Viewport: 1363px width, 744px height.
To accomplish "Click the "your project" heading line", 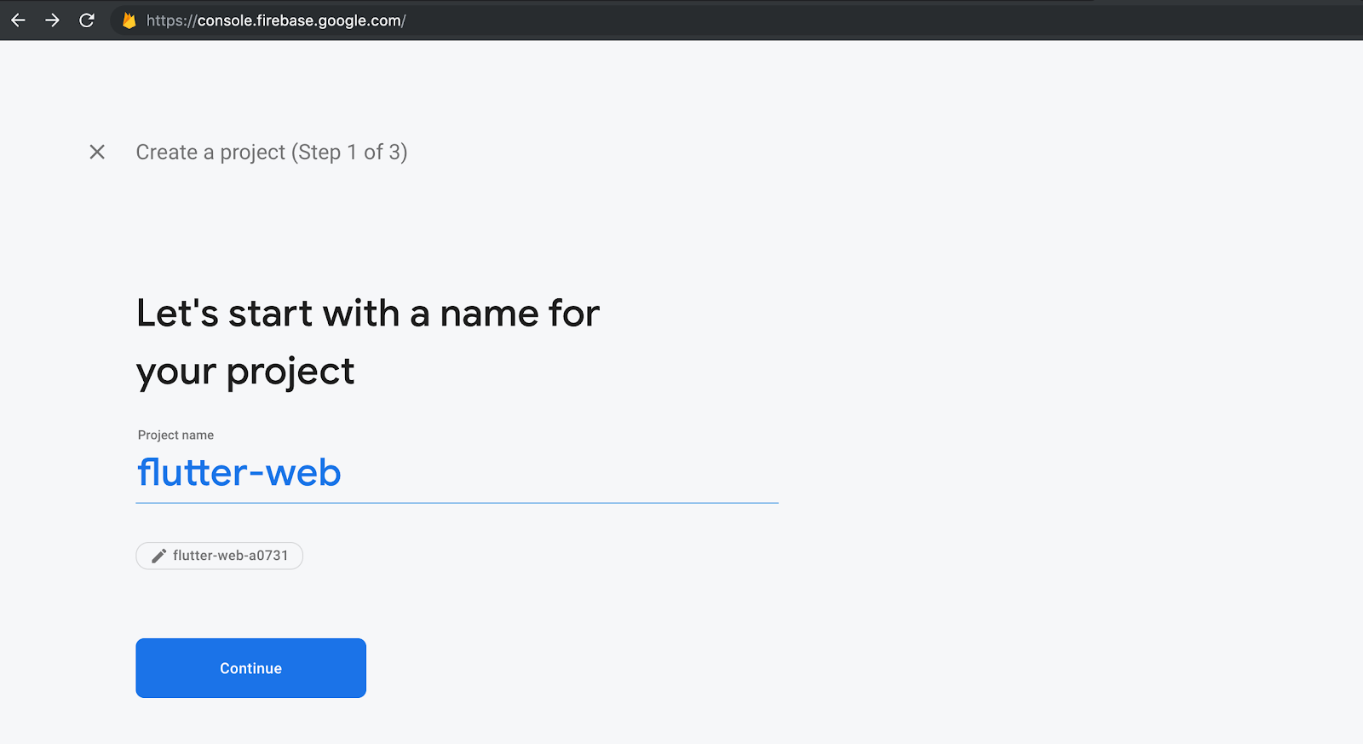I will [x=245, y=372].
